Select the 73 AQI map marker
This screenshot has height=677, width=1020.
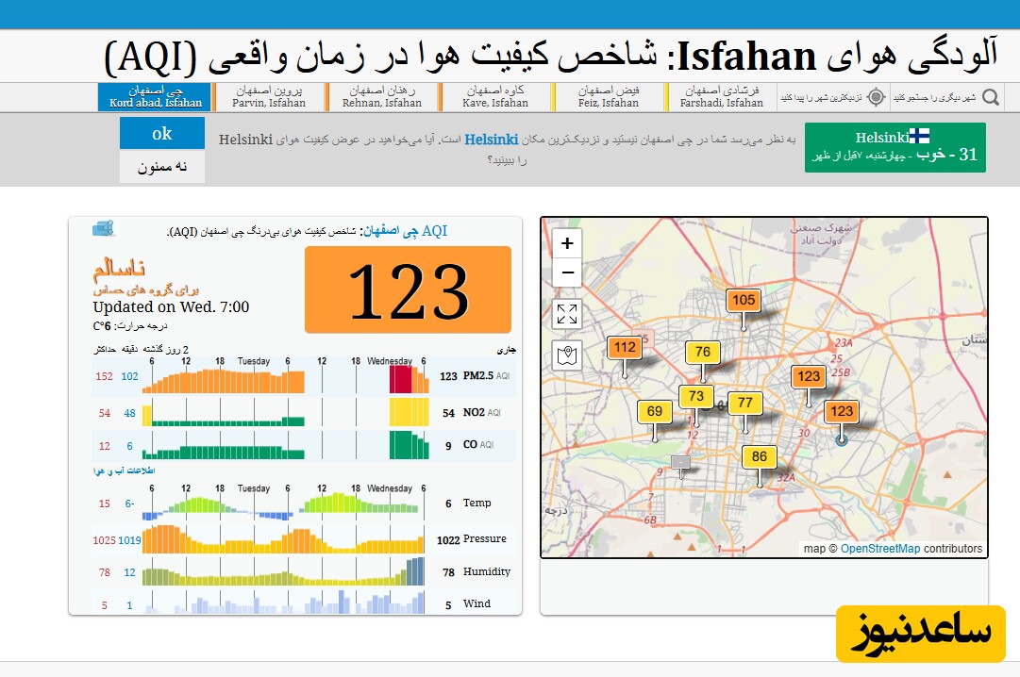(x=696, y=396)
